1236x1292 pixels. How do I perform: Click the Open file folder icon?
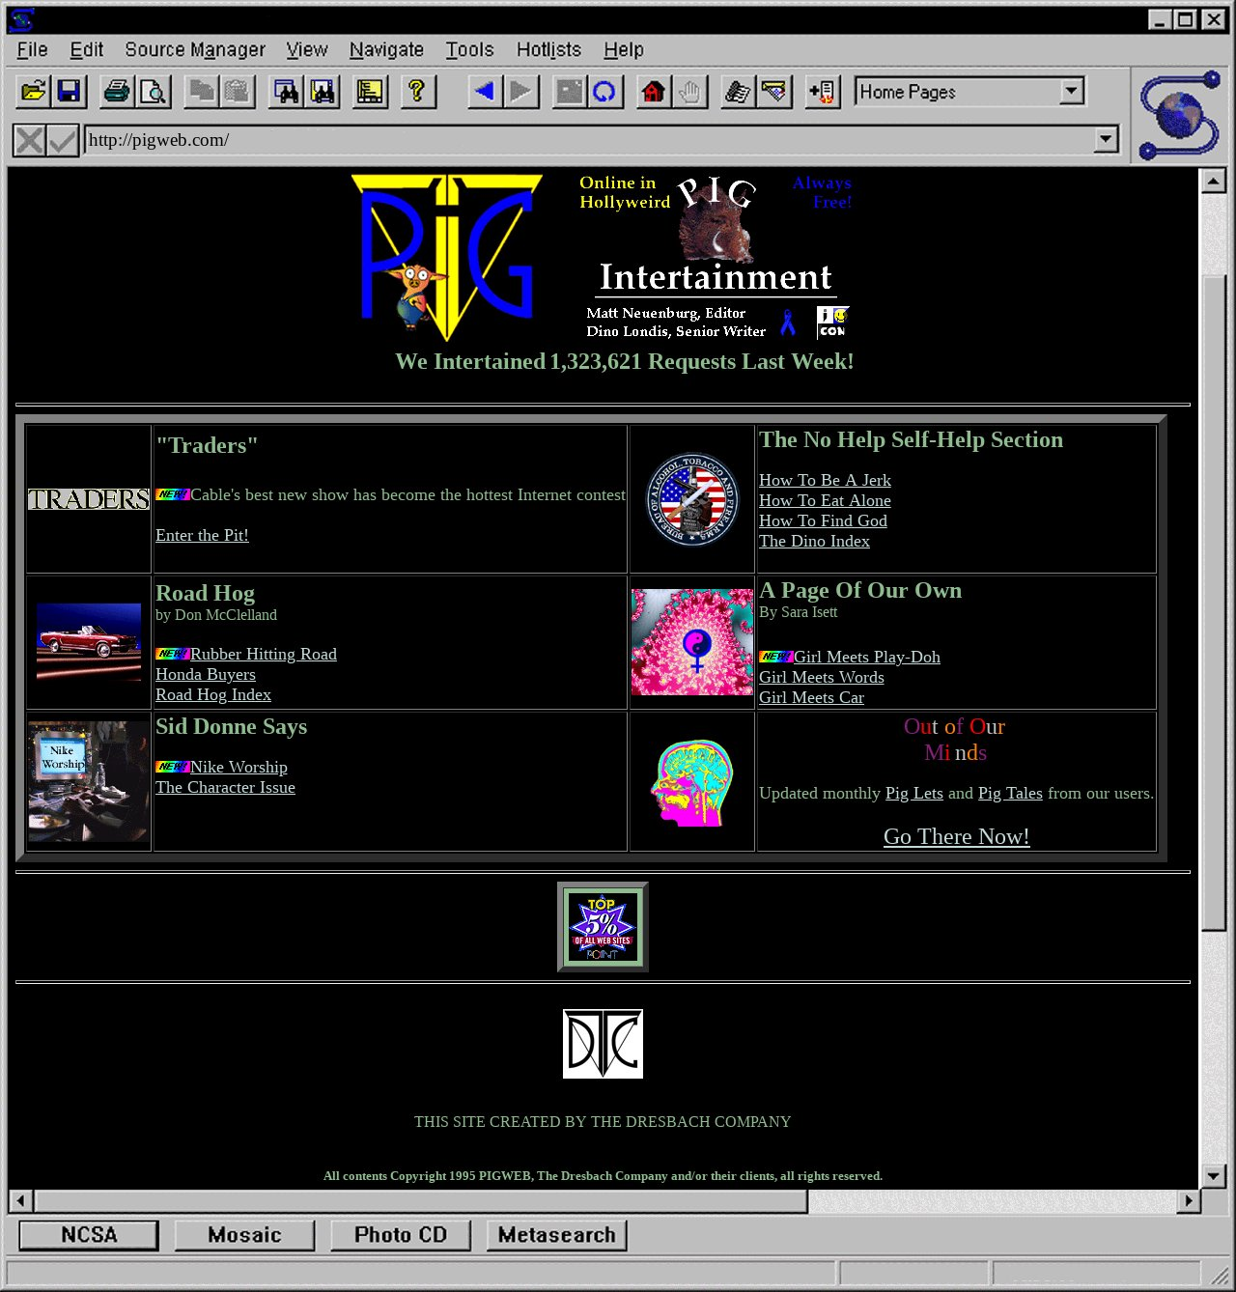[34, 92]
